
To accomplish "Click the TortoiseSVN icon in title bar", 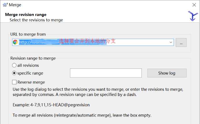I will [5, 5].
